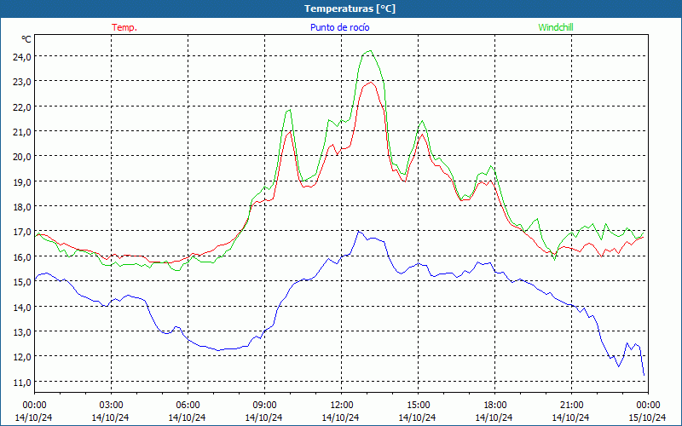
Task: Click the 17,0 y-axis value
Action: pos(20,232)
